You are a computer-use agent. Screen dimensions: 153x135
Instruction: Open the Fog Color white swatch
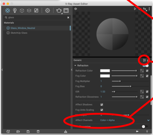(105, 76)
